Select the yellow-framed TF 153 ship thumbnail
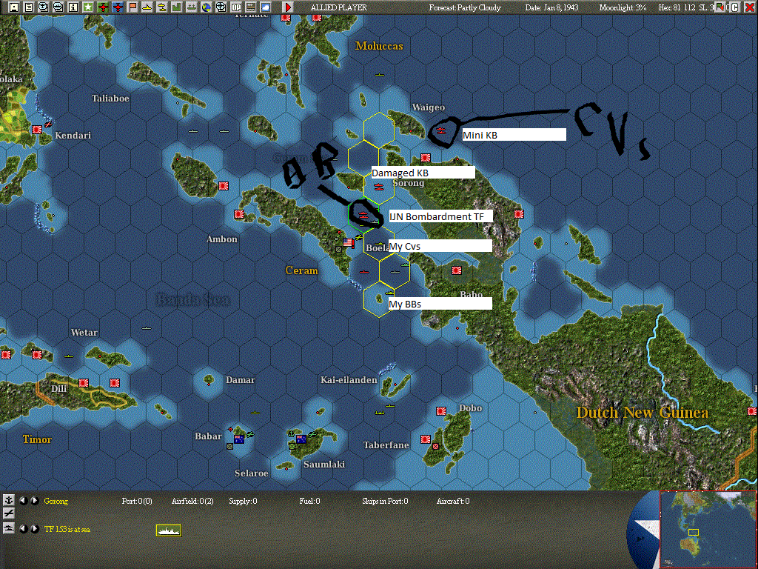Image resolution: width=758 pixels, height=569 pixels. [169, 530]
